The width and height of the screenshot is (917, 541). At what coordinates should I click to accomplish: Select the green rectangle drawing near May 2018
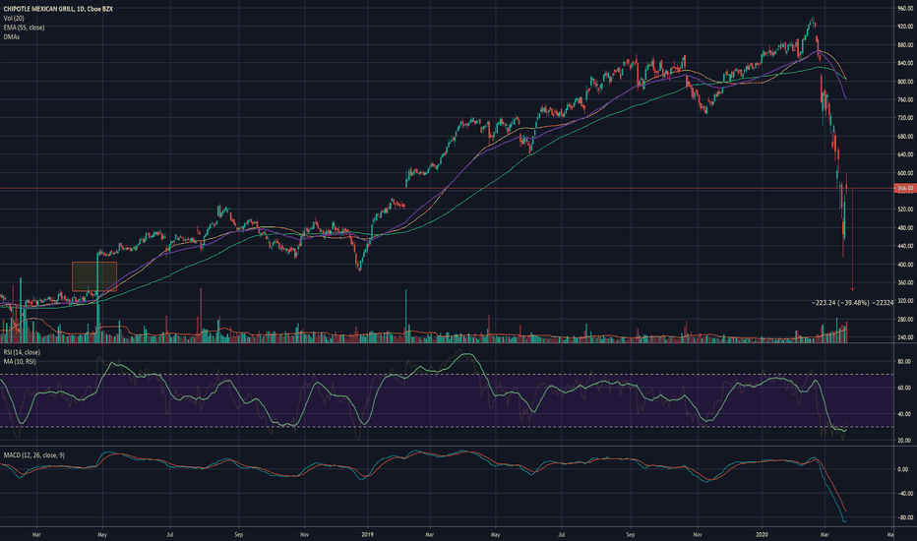coord(94,276)
